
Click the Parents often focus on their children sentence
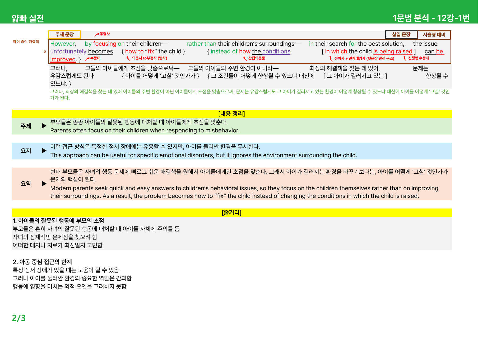[145, 131]
